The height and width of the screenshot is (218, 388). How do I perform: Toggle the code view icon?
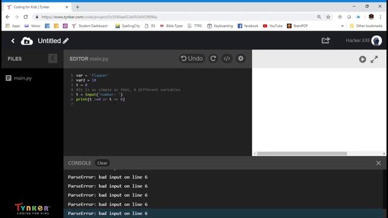point(227,59)
